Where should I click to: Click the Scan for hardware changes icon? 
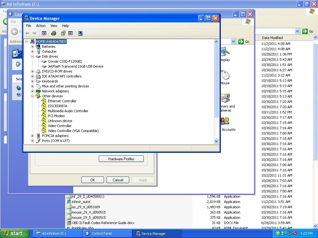point(80,33)
